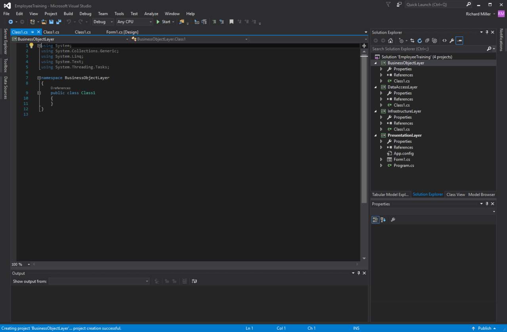The image size is (507, 332).
Task: Open the Toolbox side tab
Action: pos(5,65)
